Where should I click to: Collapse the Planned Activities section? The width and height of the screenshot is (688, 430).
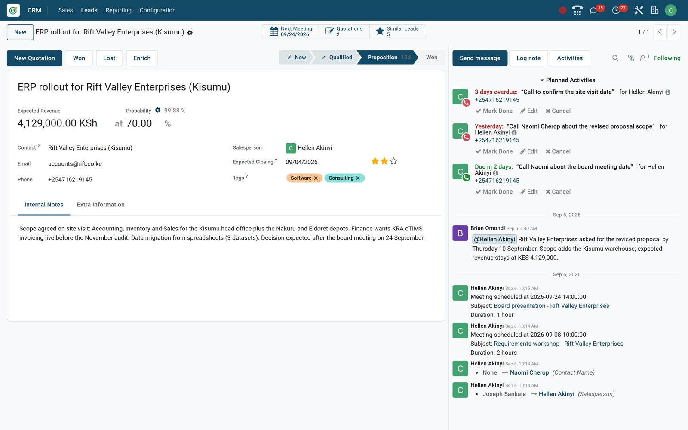[x=568, y=80]
